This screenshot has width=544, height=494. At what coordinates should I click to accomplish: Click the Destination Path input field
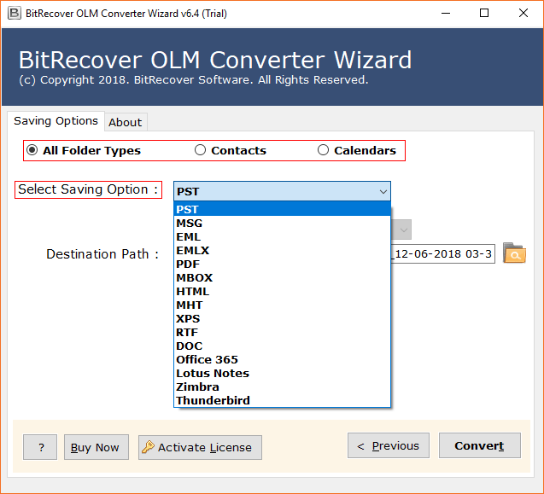point(442,253)
